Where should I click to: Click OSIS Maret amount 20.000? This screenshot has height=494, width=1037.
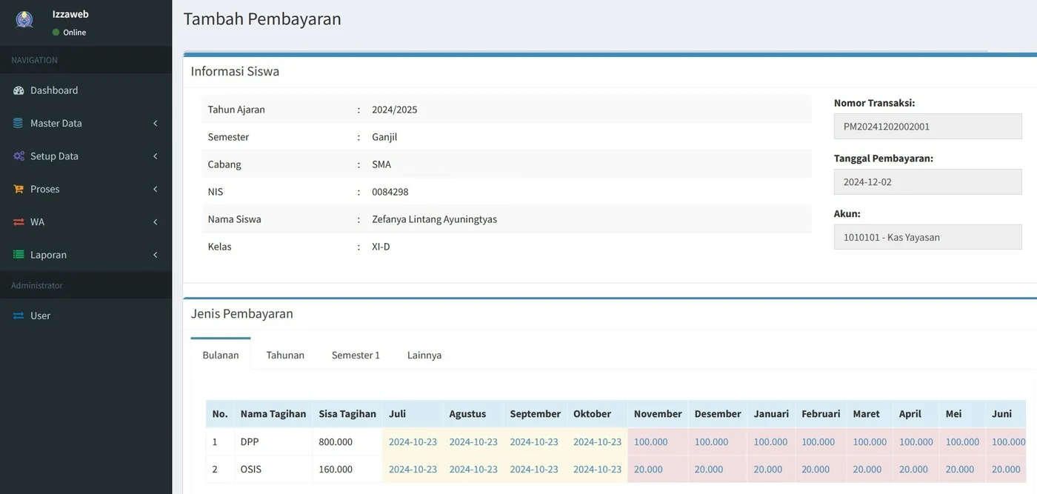pyautogui.click(x=867, y=470)
